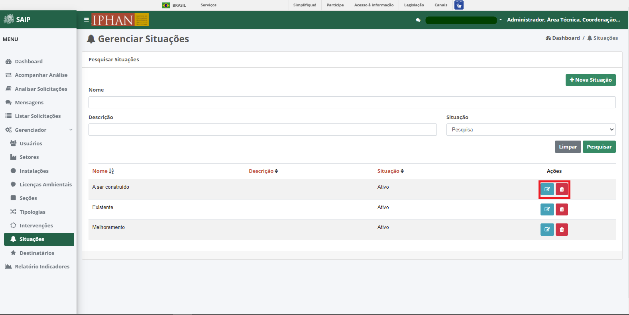Edit the 'Melhoramento' entry
The image size is (629, 315).
tap(547, 229)
